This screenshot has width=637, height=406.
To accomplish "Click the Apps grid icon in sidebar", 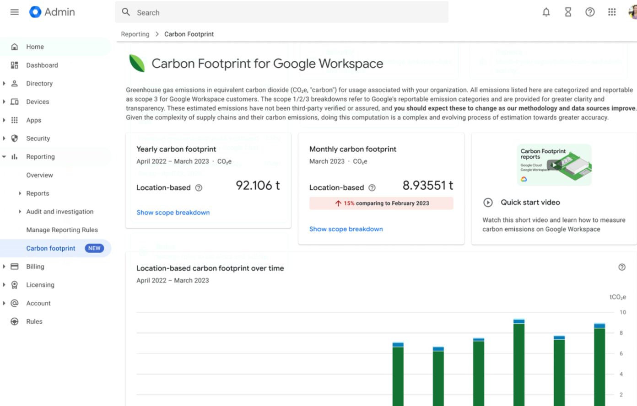I will click(x=15, y=120).
